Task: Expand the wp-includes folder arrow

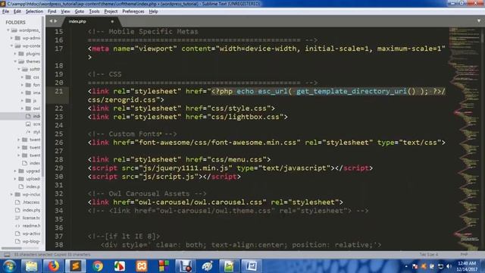Action: tap(12, 194)
